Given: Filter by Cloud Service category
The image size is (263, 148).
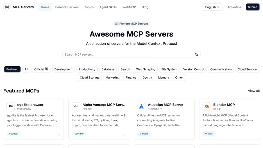Looking at the screenshot, I should coord(247,69).
